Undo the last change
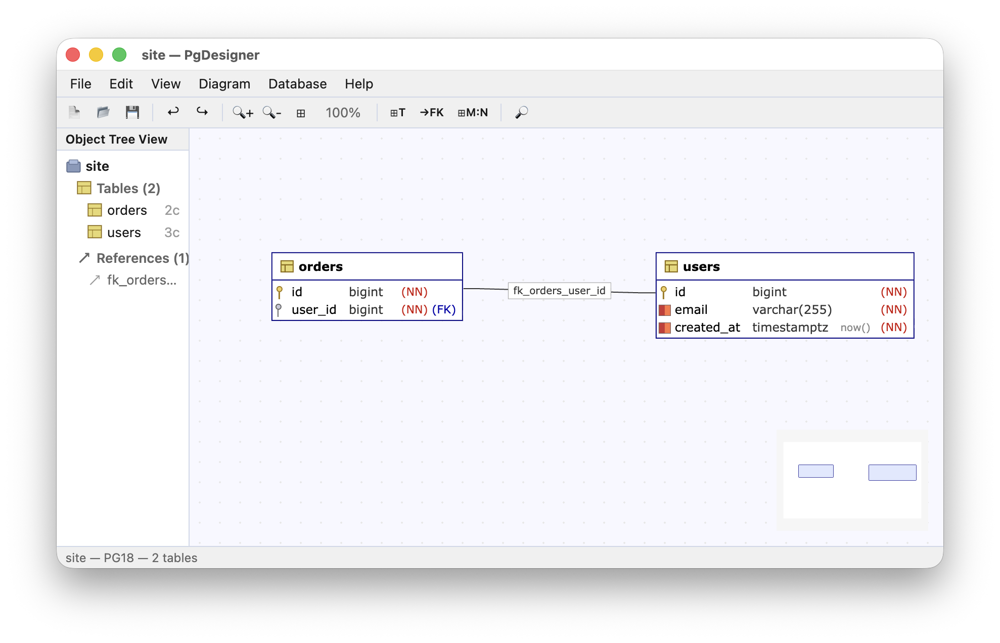The image size is (1000, 643). [x=172, y=112]
